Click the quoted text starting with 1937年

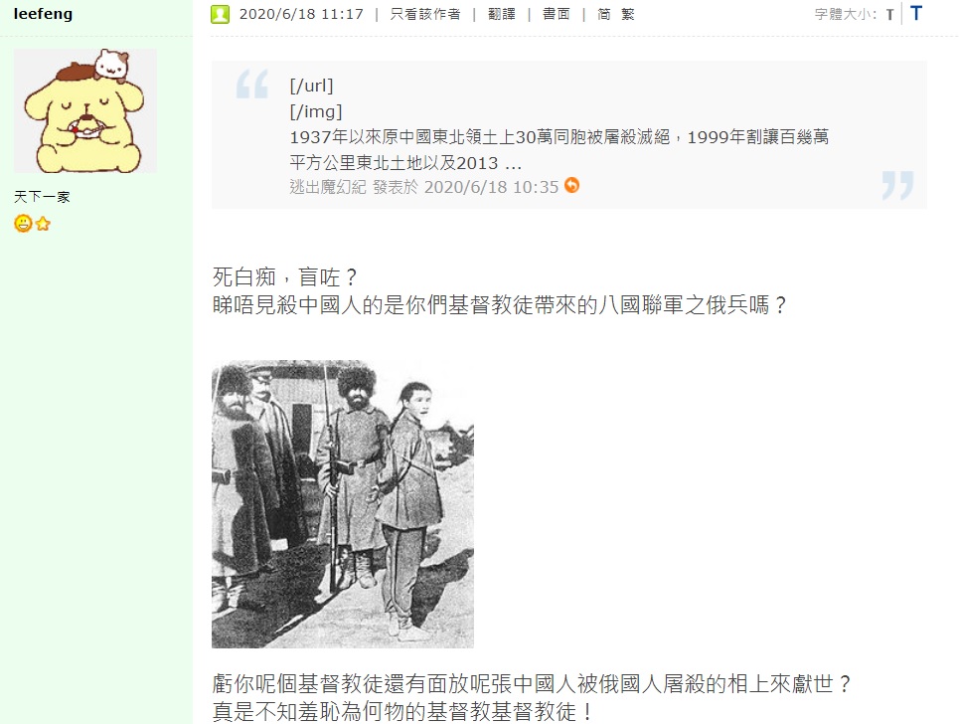[x=559, y=149]
